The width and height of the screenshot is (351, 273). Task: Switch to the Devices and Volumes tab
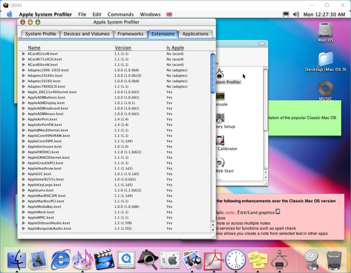point(86,34)
